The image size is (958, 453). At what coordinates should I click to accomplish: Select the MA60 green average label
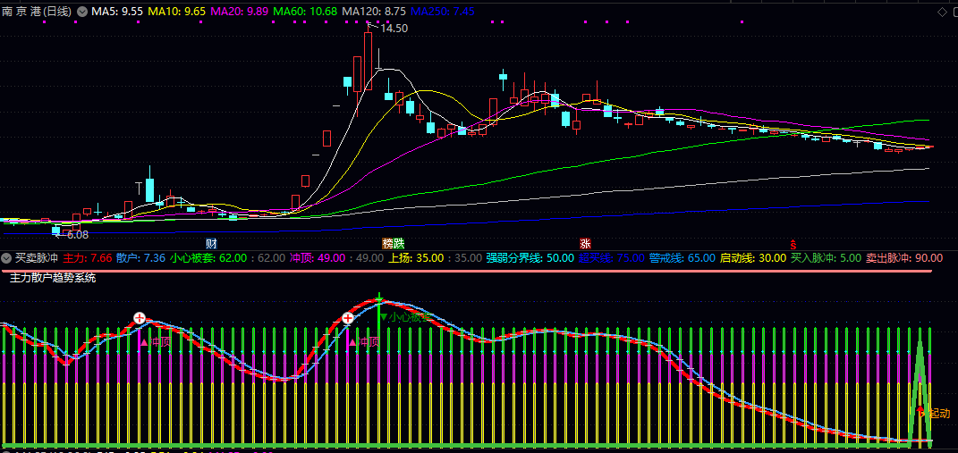click(x=304, y=13)
